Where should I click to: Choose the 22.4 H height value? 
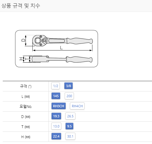pyautogui.click(x=56, y=136)
